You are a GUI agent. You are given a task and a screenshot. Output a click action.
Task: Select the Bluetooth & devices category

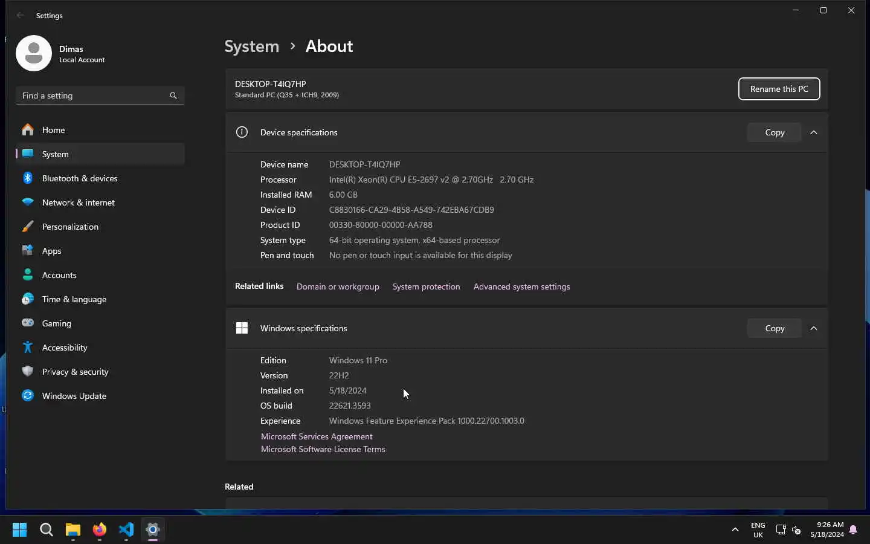coord(100,178)
